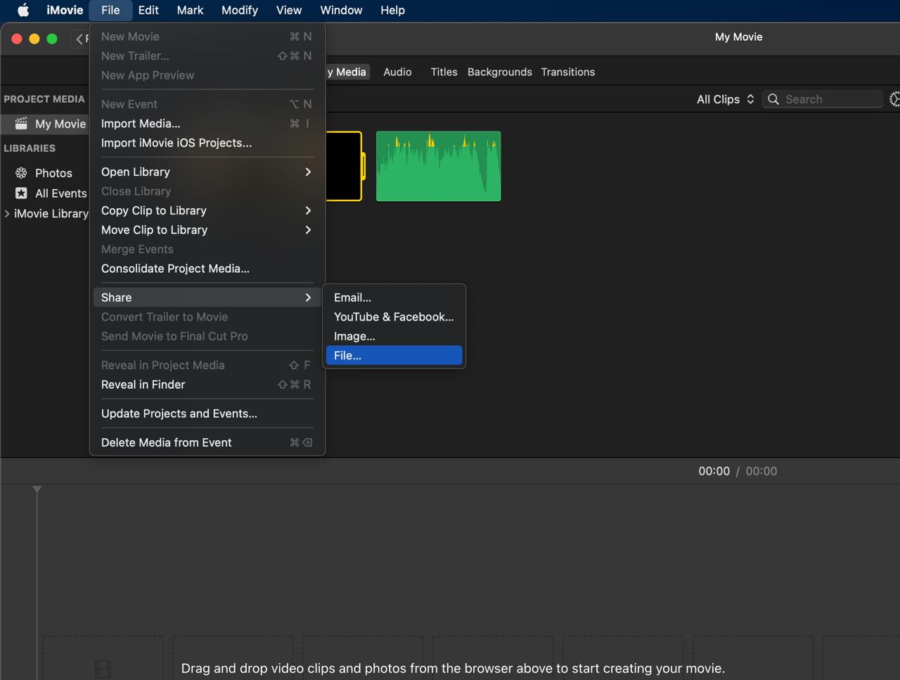Switch to the Audio tab
Viewport: 900px width, 680px height.
(397, 72)
